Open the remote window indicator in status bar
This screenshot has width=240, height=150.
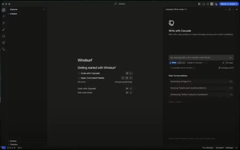click(3, 148)
